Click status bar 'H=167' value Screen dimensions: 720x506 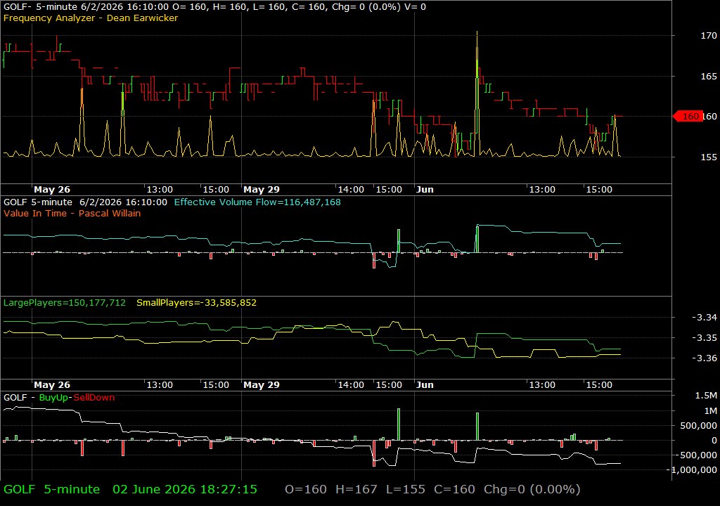pos(356,489)
